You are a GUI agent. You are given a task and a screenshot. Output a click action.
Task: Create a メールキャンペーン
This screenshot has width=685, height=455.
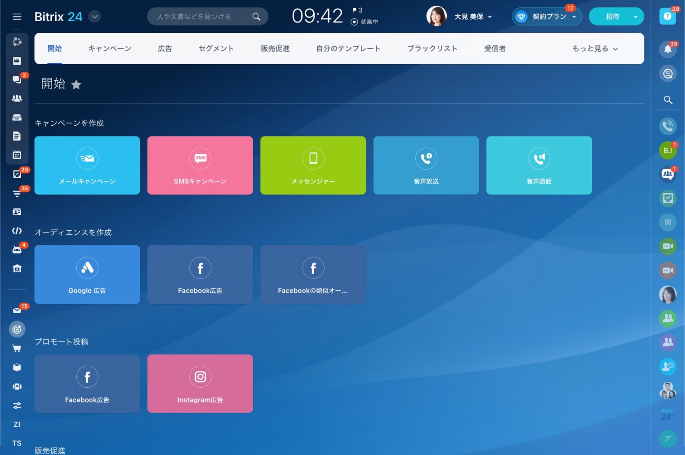tap(87, 165)
